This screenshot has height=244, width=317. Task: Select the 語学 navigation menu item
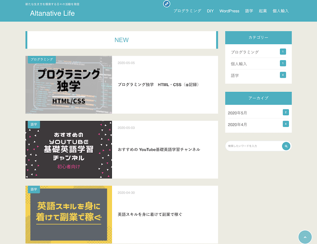tap(249, 11)
